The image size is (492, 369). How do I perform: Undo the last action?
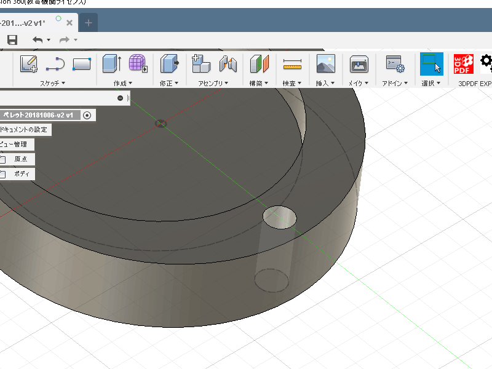38,40
